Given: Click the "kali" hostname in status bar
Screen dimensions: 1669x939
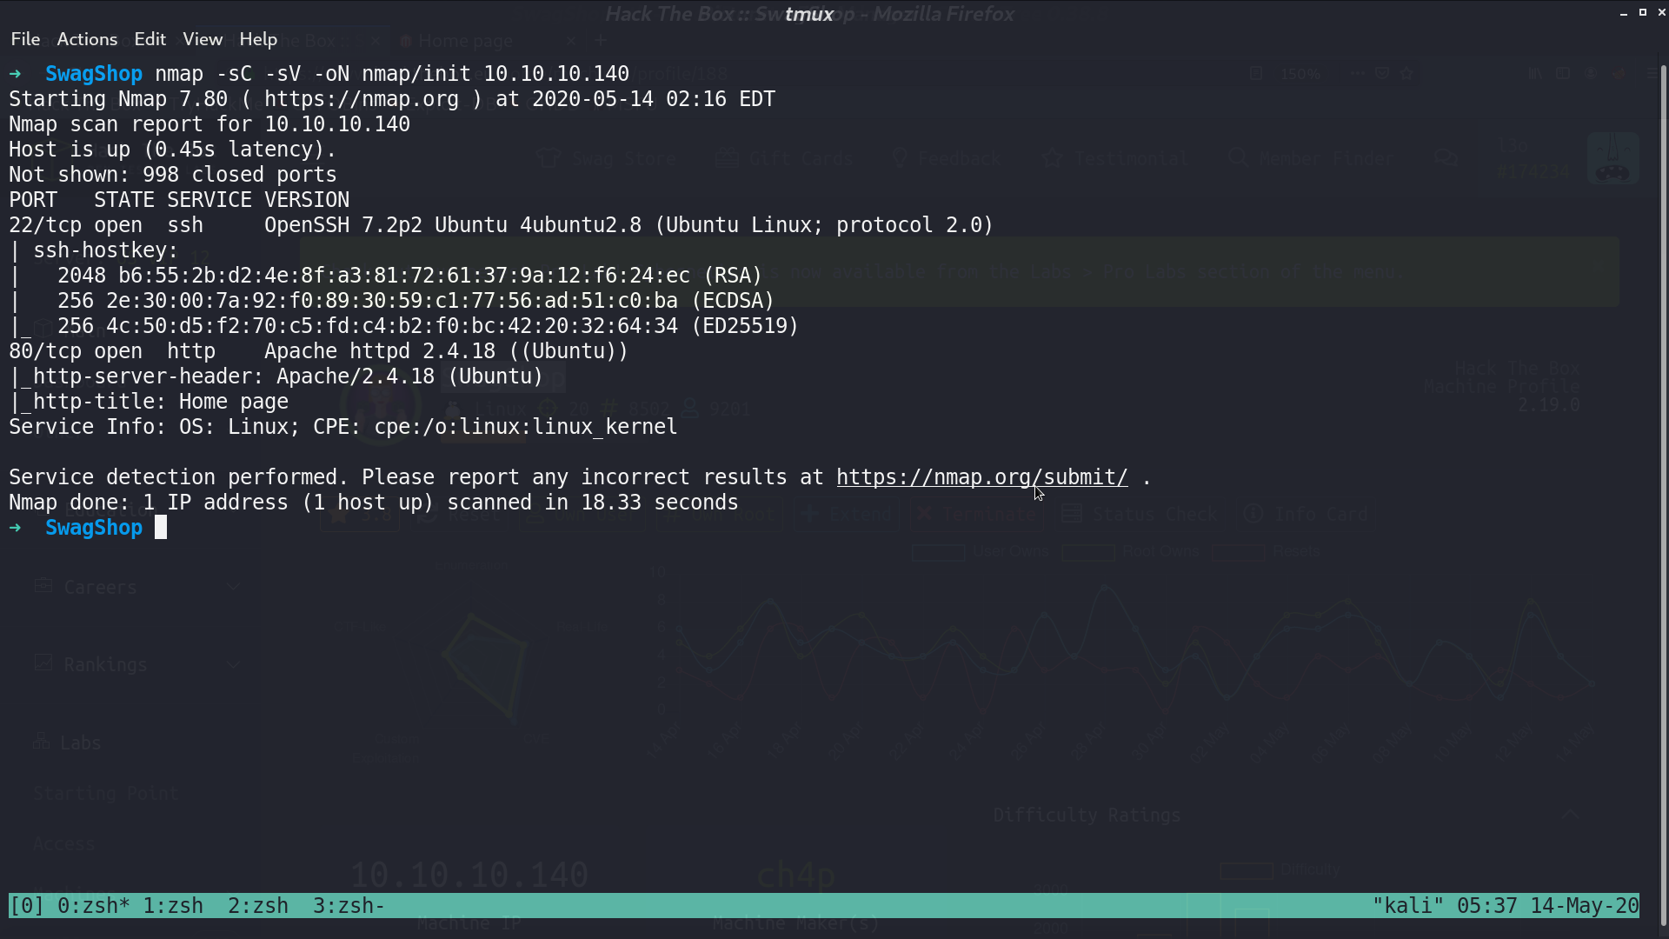Looking at the screenshot, I should [x=1407, y=906].
